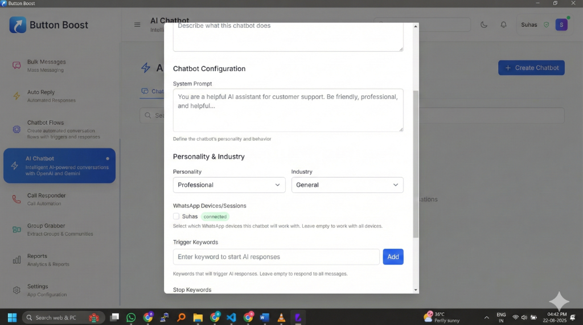The height and width of the screenshot is (325, 583).
Task: Click the Wi-Fi icon in the tray
Action: [x=515, y=318]
